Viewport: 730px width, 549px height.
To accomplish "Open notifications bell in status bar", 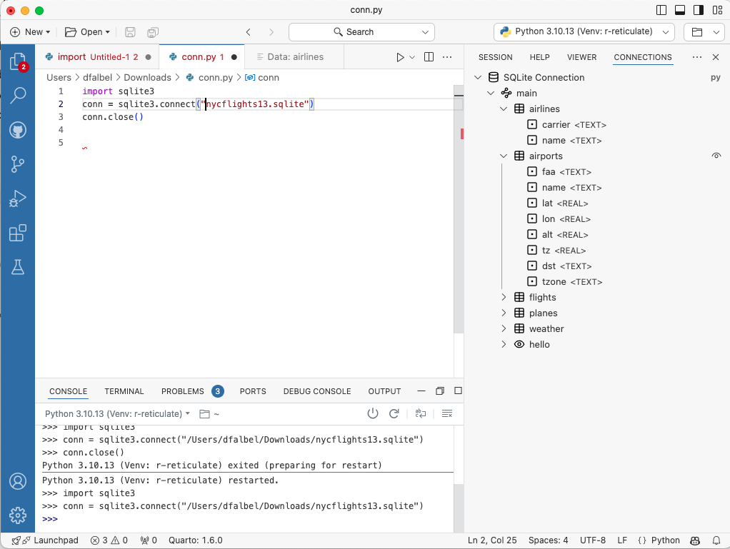I will (716, 540).
